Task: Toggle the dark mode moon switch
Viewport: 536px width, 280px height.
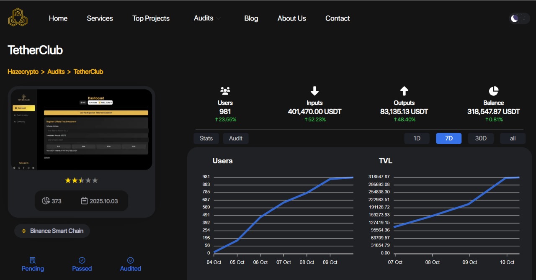Action: (519, 18)
